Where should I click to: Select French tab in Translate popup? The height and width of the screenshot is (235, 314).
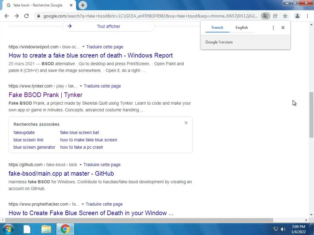217,28
